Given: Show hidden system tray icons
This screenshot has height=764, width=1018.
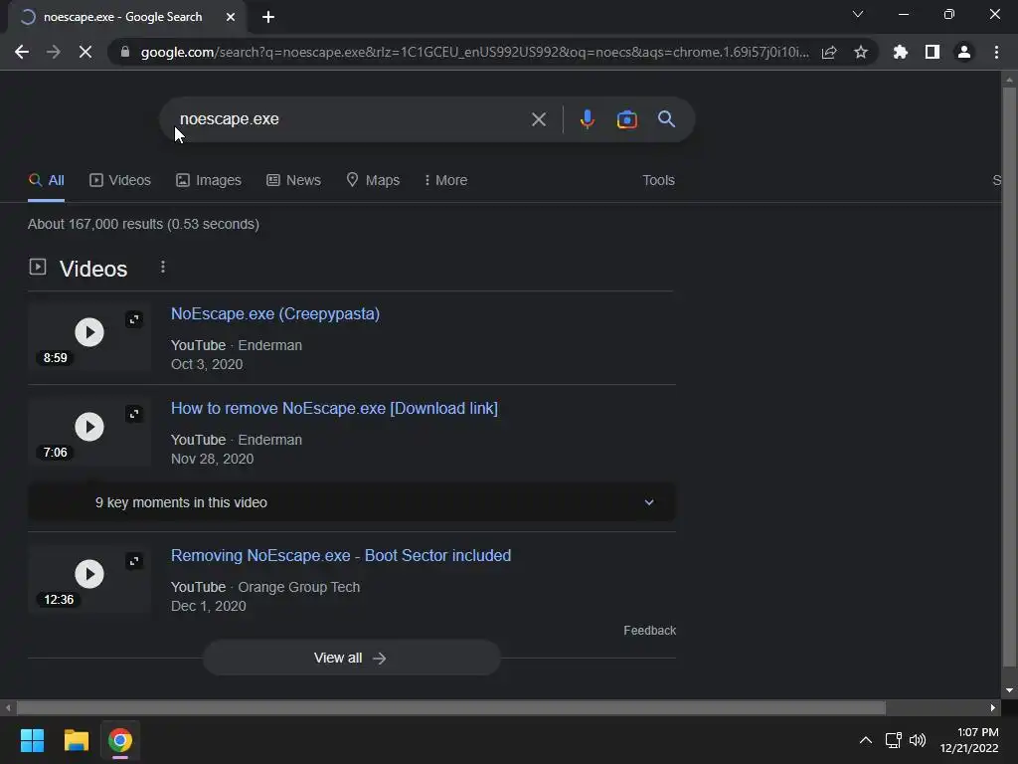Looking at the screenshot, I should [x=866, y=740].
